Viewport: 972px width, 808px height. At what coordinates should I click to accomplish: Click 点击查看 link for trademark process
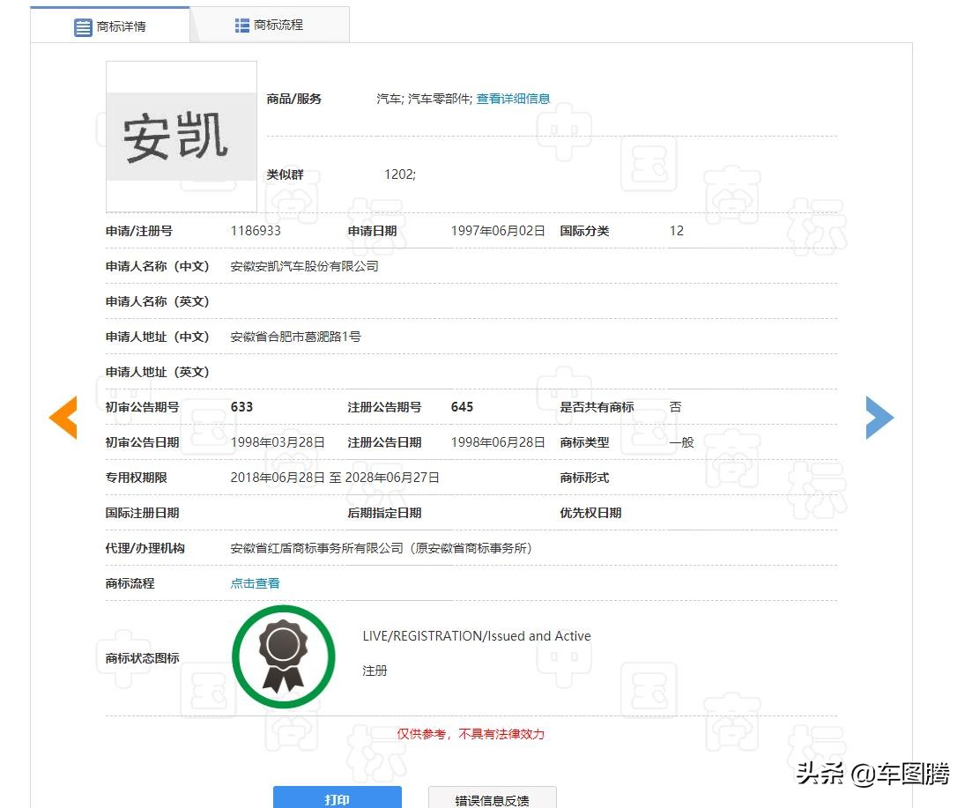[255, 583]
